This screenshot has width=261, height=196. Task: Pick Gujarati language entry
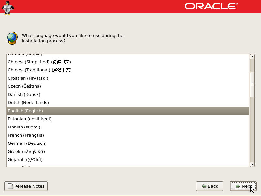128,160
